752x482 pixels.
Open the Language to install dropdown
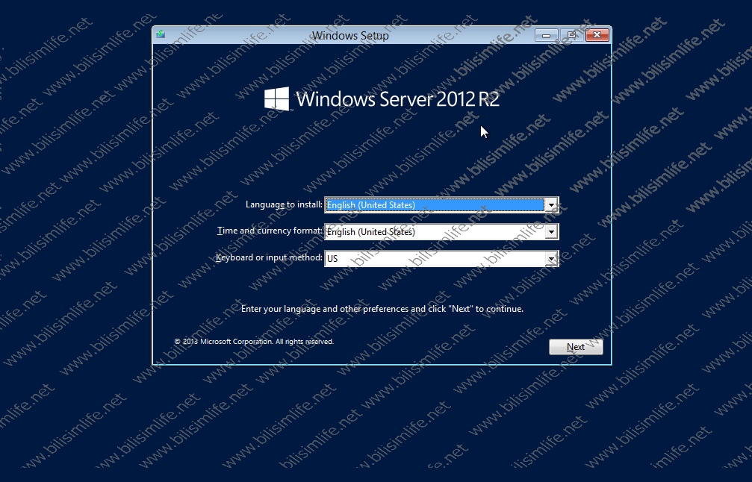click(441, 205)
